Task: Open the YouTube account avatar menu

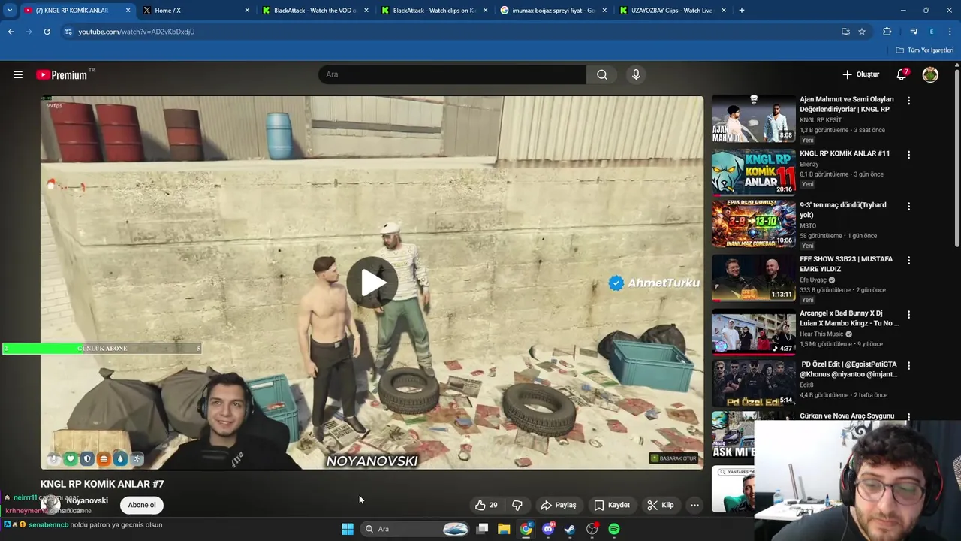Action: click(930, 74)
